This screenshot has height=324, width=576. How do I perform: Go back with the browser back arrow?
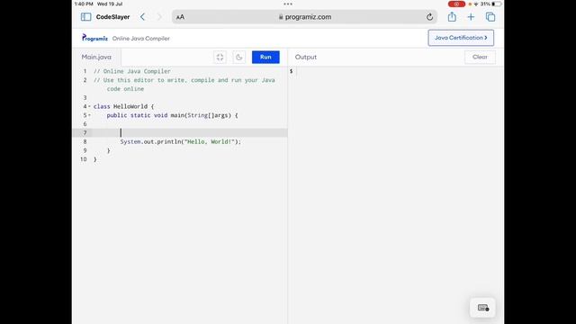(x=142, y=17)
